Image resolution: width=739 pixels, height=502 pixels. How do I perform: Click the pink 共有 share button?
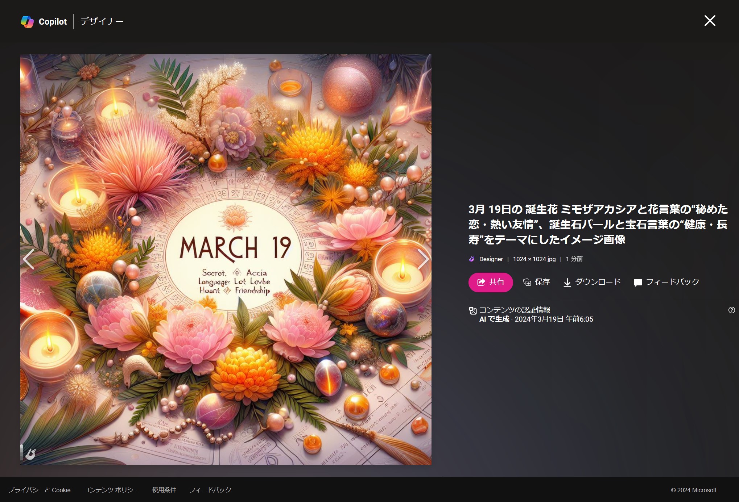tap(490, 282)
